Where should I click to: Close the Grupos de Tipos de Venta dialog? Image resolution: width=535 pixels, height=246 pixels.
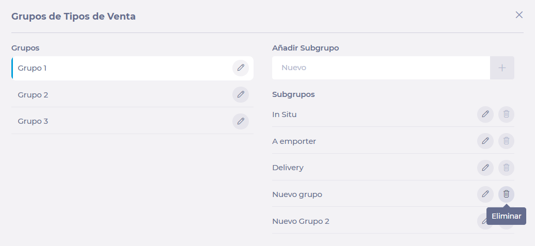coord(519,14)
